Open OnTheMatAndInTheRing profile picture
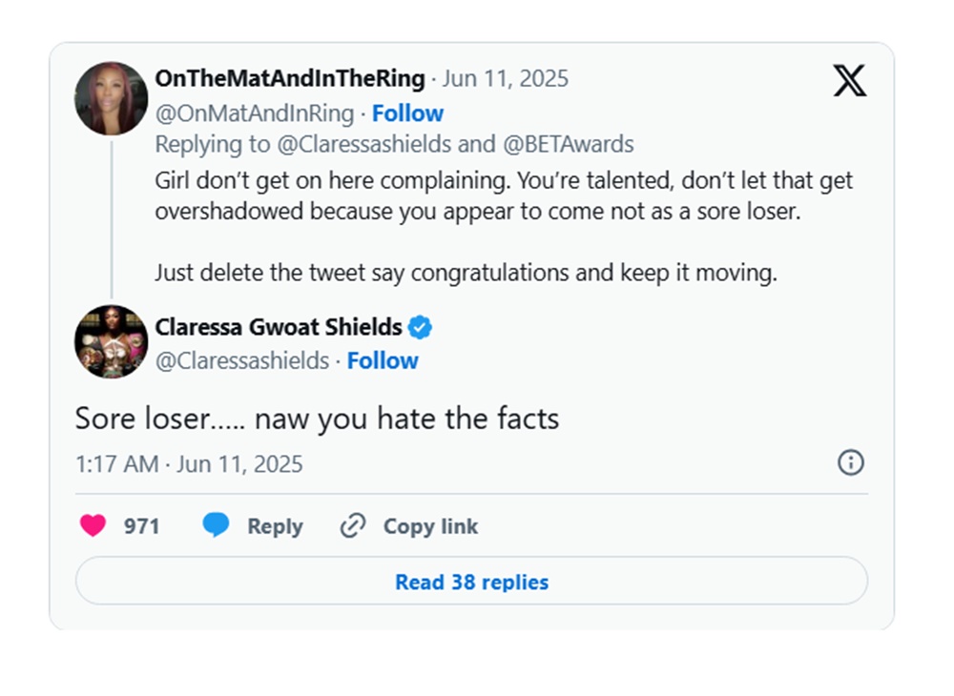The height and width of the screenshot is (696, 954). [111, 98]
